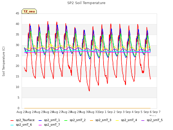
Task: Click the 30 y-axis tick label
Action: (17, 45)
